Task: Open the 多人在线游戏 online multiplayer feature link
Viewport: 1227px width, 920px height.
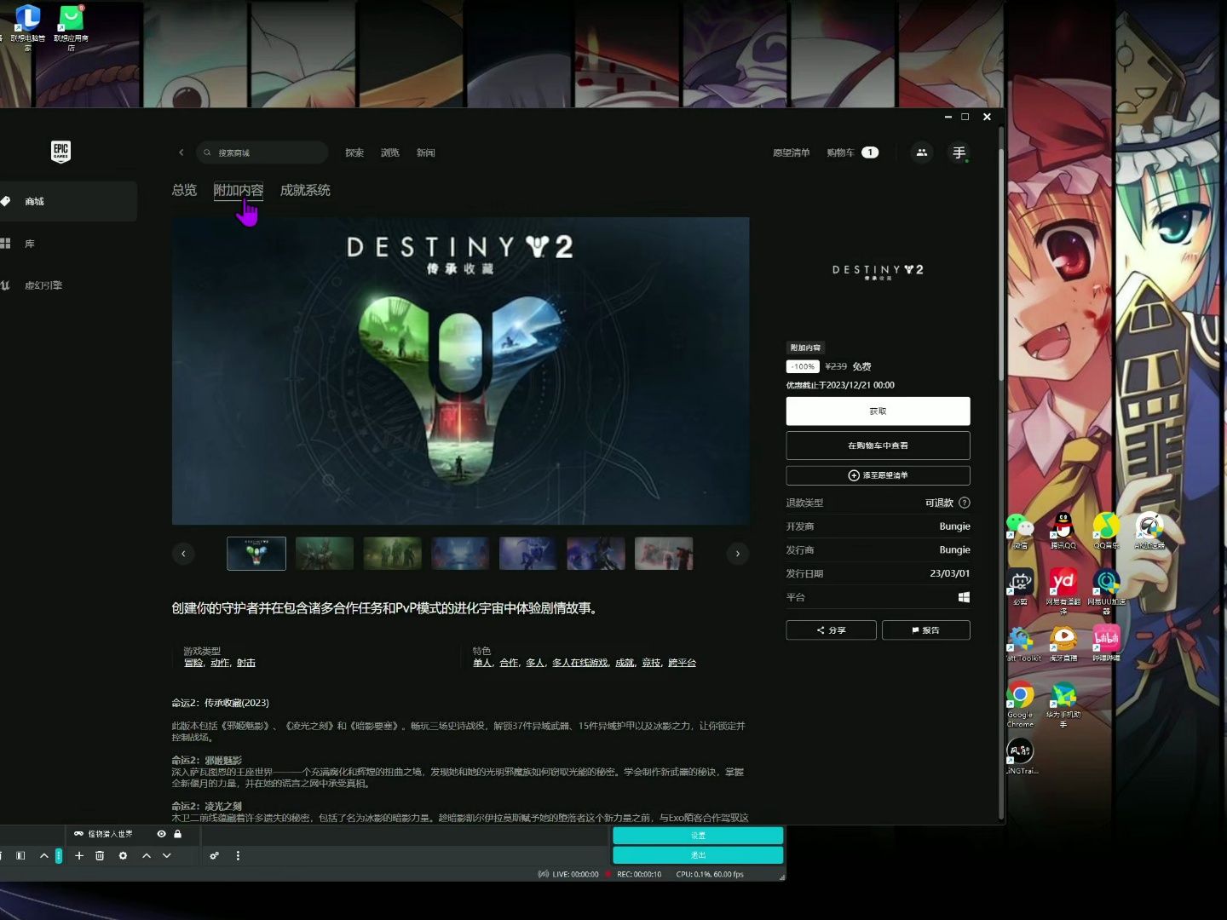Action: pos(580,663)
